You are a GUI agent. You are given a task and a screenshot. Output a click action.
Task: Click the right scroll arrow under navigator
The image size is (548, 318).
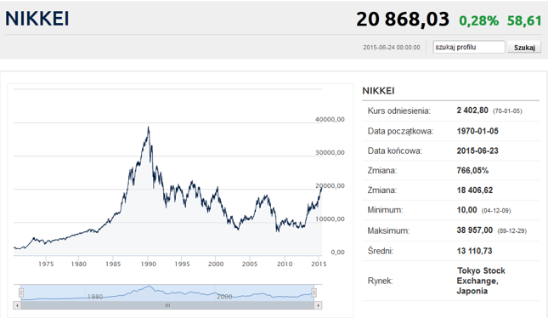pos(318,305)
